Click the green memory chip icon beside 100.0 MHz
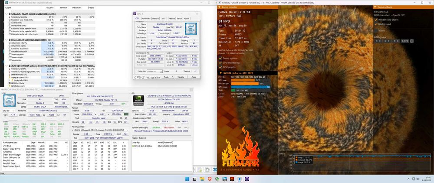Viewport: 434px width, 183px height. [126, 114]
